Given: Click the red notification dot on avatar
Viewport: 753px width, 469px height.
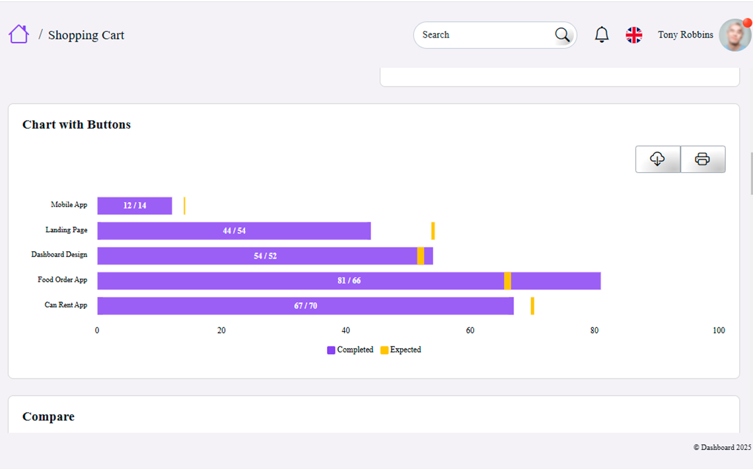Looking at the screenshot, I should [747, 23].
